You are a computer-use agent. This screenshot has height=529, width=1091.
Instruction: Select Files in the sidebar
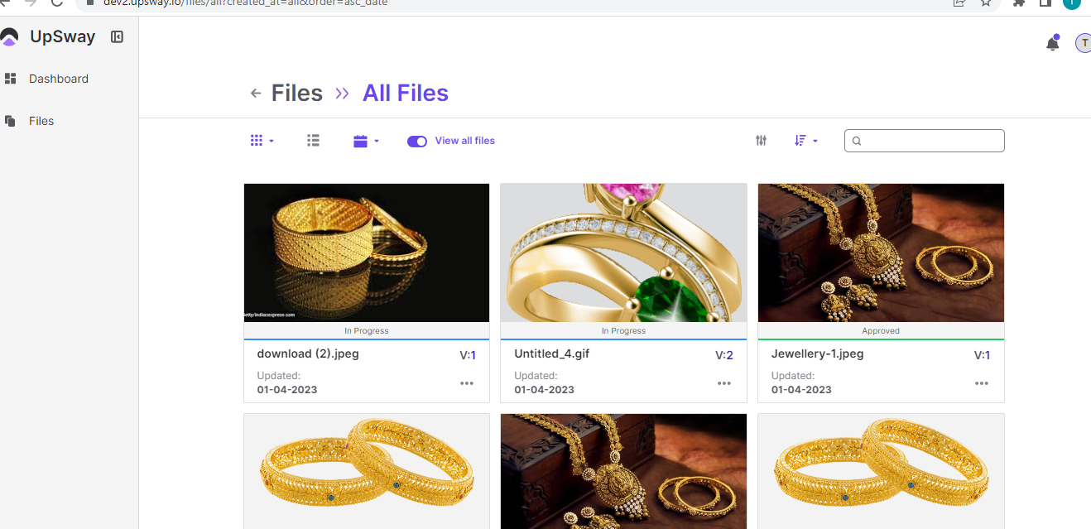point(41,121)
